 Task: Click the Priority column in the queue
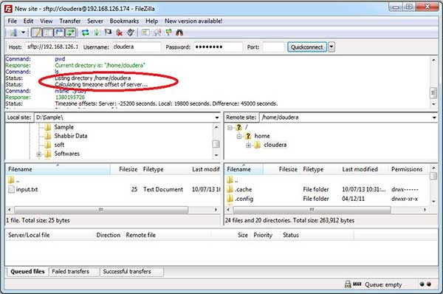tap(263, 235)
